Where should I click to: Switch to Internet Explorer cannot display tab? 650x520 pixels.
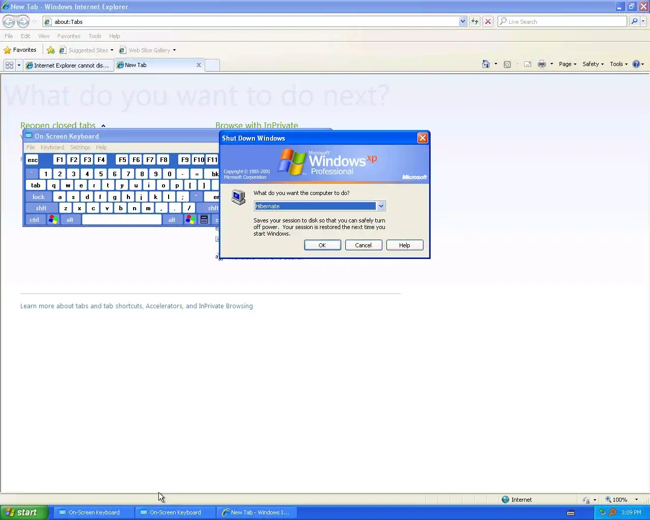pos(69,65)
